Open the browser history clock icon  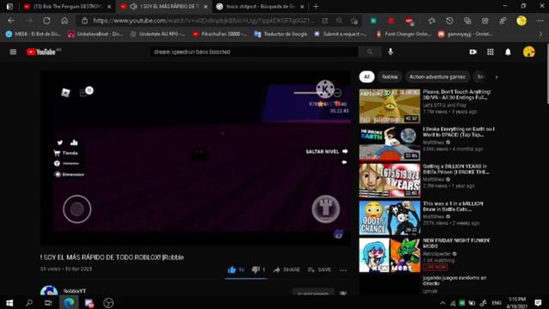pyautogui.click(x=449, y=21)
